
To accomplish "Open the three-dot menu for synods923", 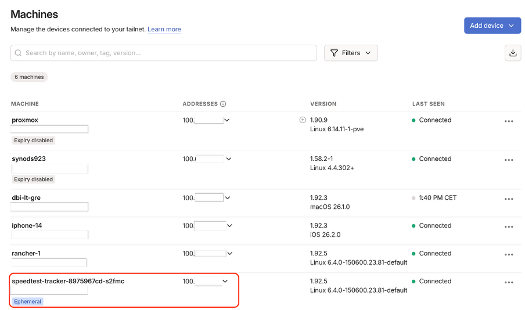I will [x=509, y=160].
